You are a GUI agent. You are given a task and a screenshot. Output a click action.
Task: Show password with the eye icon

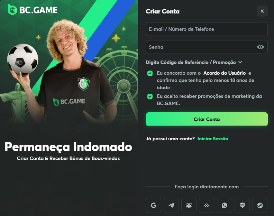[261, 47]
